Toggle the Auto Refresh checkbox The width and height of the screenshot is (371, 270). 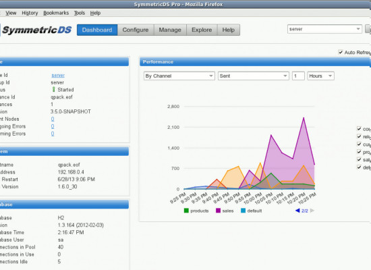click(341, 52)
